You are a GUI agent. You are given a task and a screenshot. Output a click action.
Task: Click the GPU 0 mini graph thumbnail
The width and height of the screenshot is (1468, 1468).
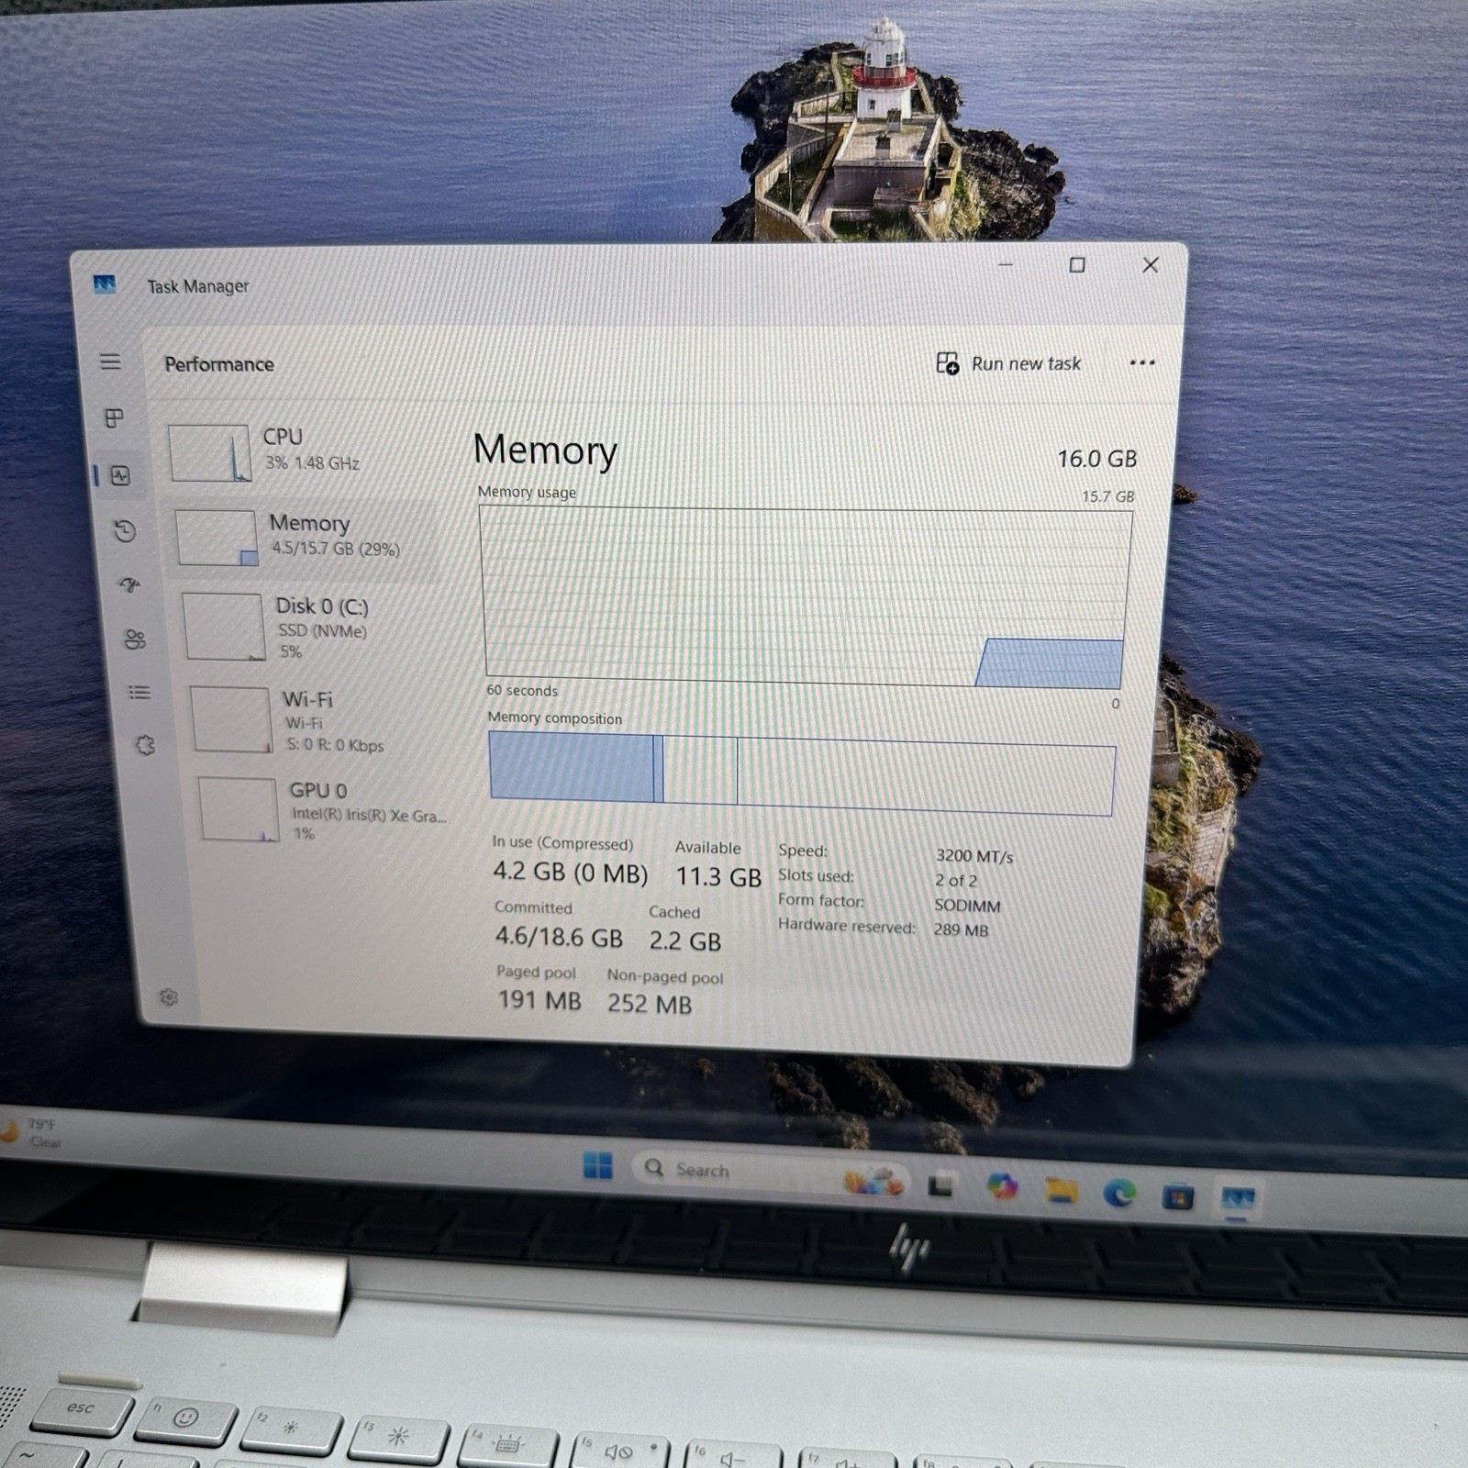pos(239,809)
